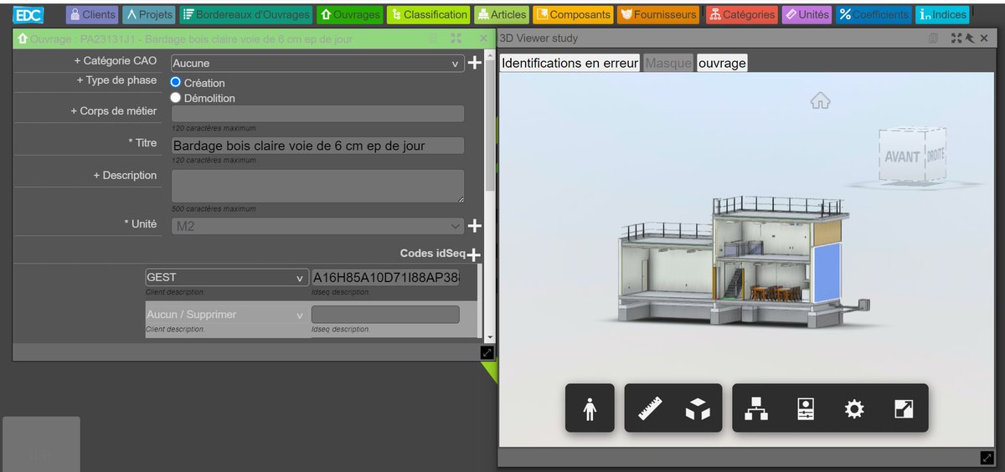
Task: Open the Catégories tab
Action: [741, 14]
